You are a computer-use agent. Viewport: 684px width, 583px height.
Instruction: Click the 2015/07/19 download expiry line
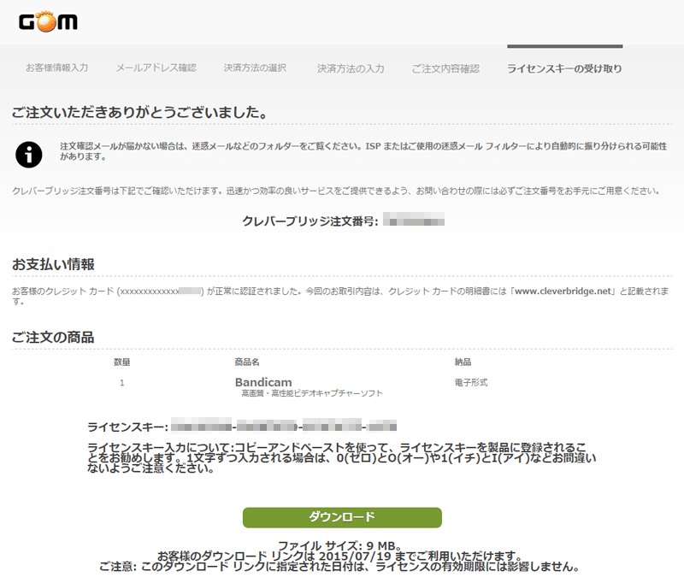tap(339, 556)
